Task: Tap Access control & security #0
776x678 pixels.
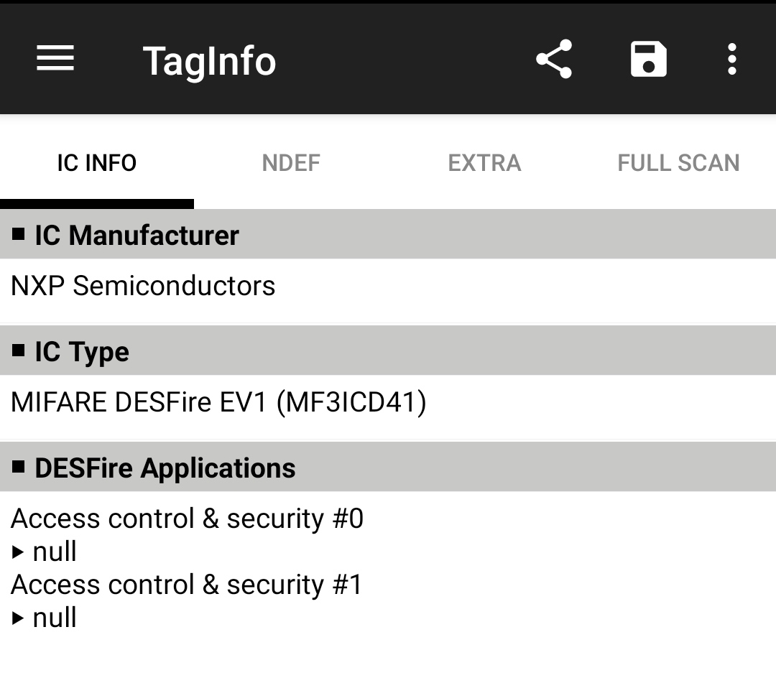Action: 187,519
